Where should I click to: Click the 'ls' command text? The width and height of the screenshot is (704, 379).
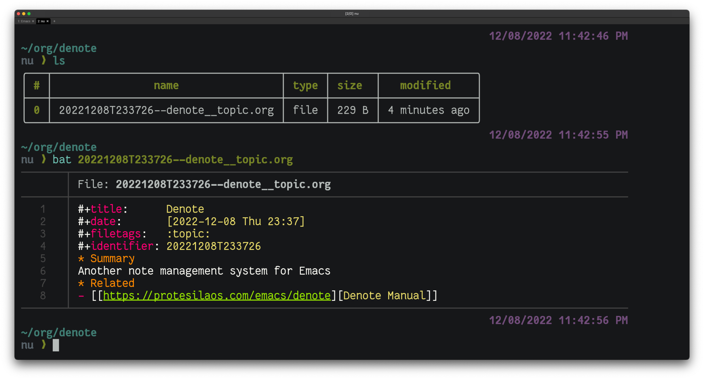pos(59,61)
